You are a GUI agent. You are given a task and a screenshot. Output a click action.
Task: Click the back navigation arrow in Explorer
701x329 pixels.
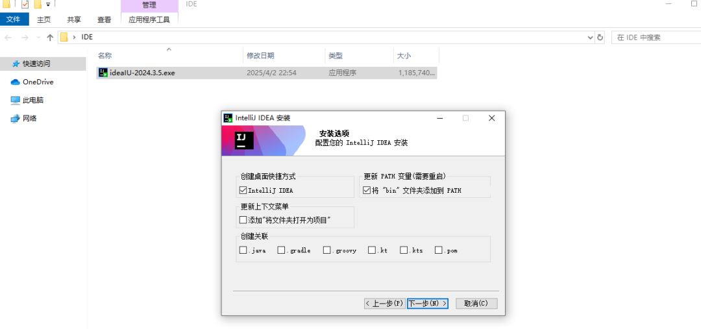8,38
